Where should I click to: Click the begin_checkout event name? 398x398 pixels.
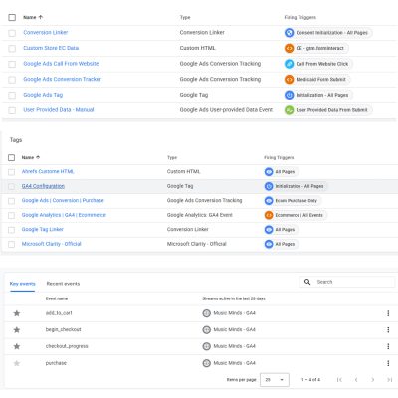[x=64, y=330]
